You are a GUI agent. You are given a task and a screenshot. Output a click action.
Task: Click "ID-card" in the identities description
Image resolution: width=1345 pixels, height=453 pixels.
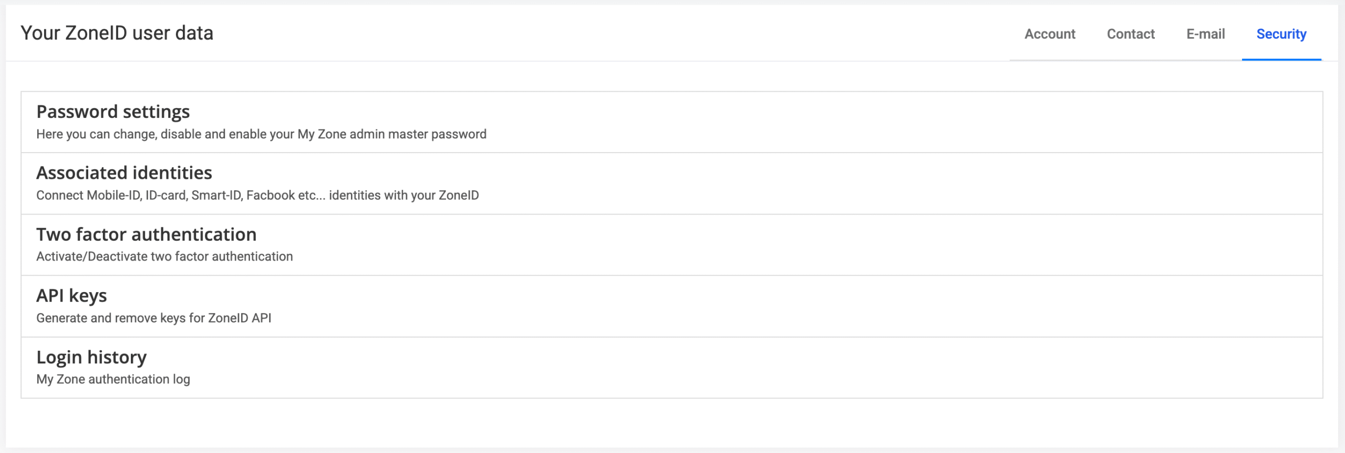165,196
